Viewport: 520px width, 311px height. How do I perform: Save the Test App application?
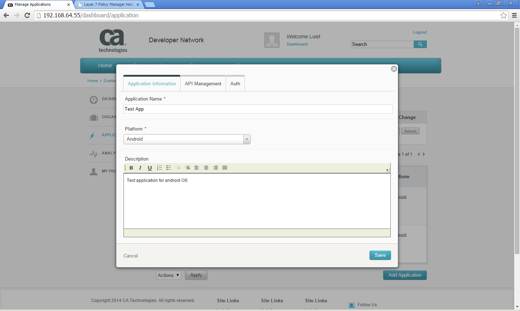point(380,255)
